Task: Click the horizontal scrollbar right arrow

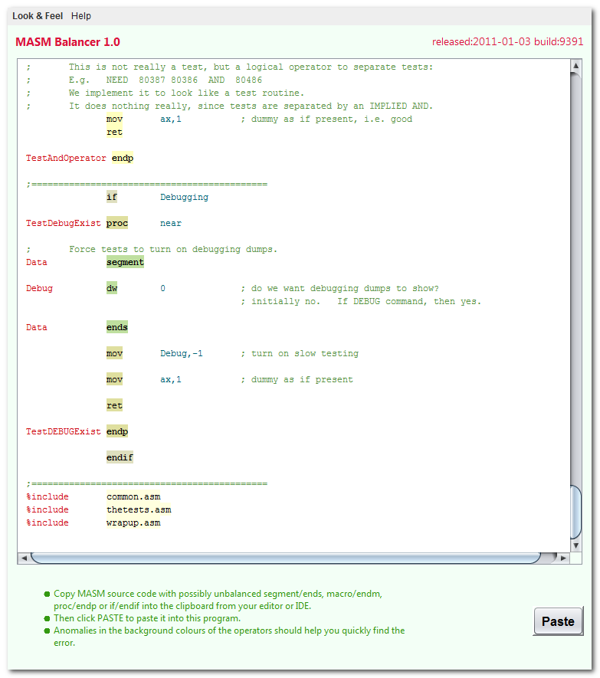Action: click(x=563, y=558)
